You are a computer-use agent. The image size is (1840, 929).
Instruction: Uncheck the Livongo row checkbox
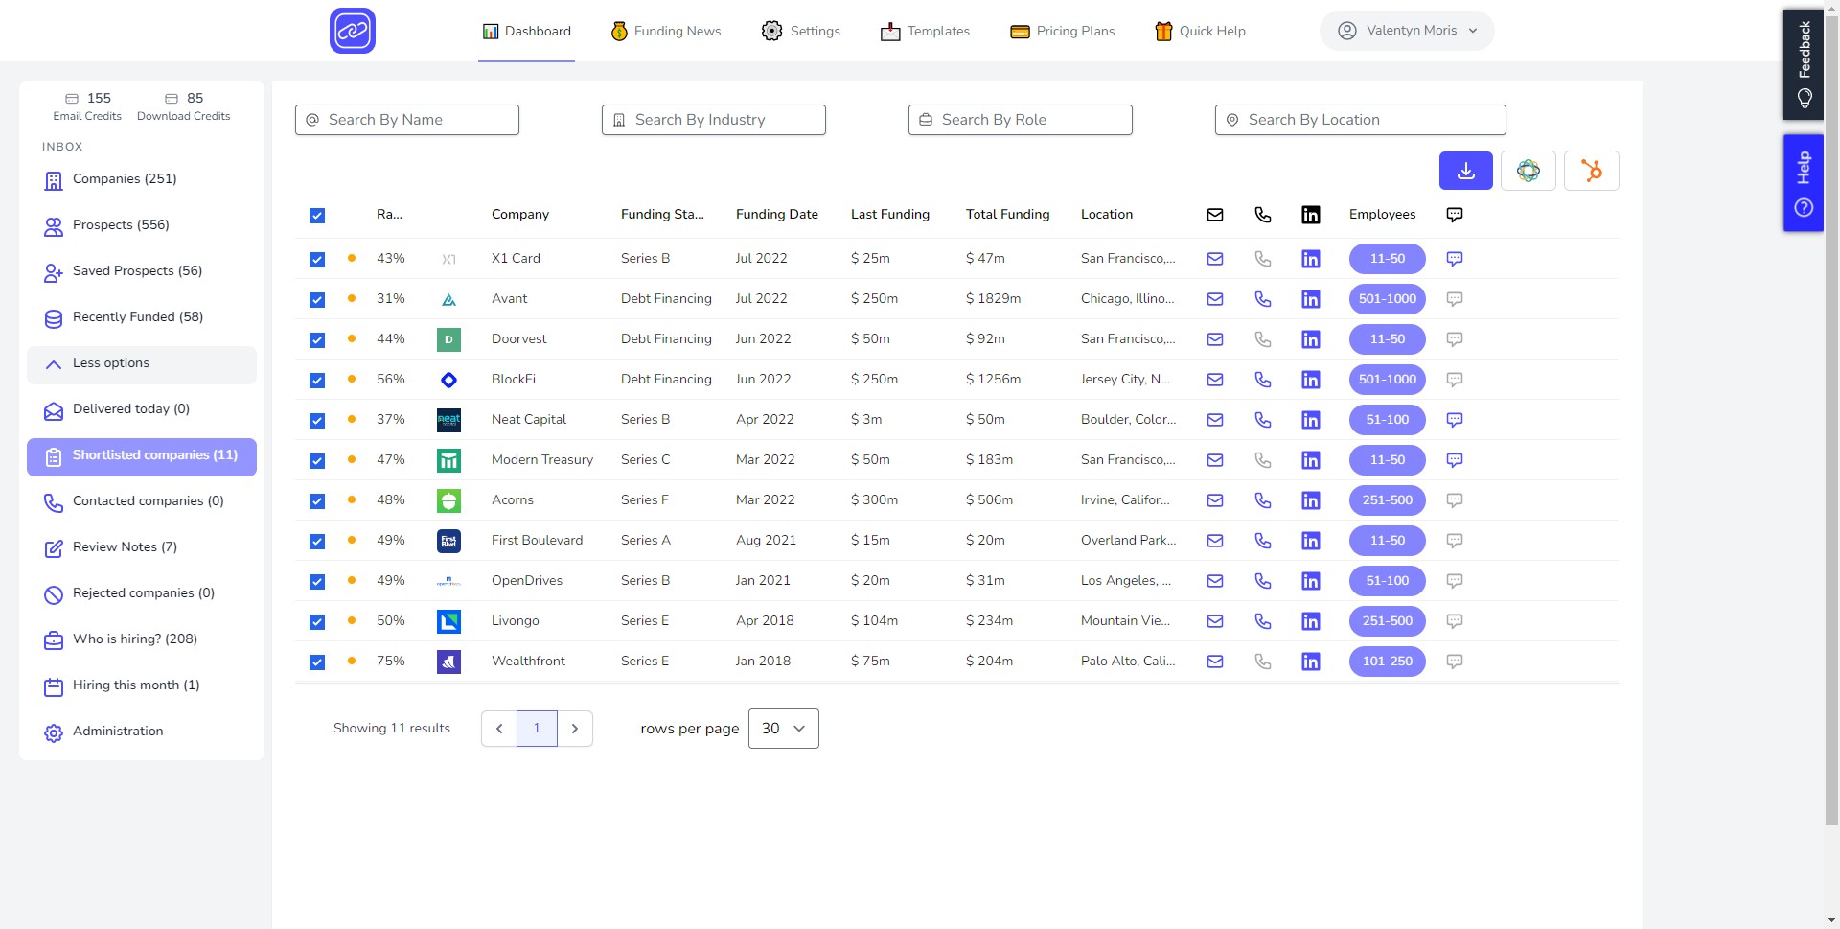pos(317,622)
